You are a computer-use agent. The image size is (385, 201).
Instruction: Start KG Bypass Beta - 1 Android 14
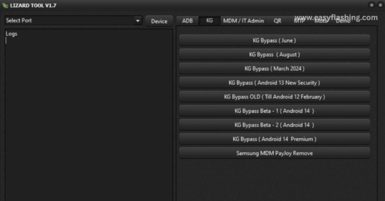coord(274,111)
